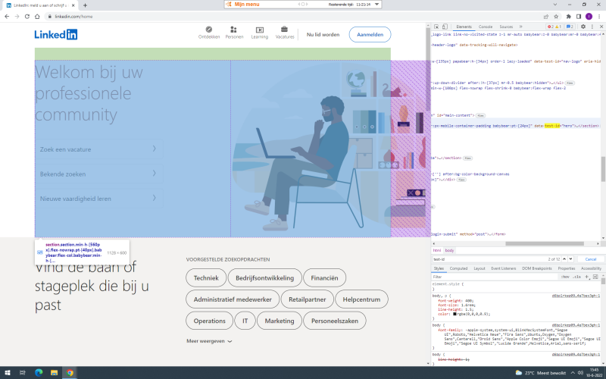Toggle the .cls class editor button
The width and height of the screenshot is (606, 379).
coord(577,277)
